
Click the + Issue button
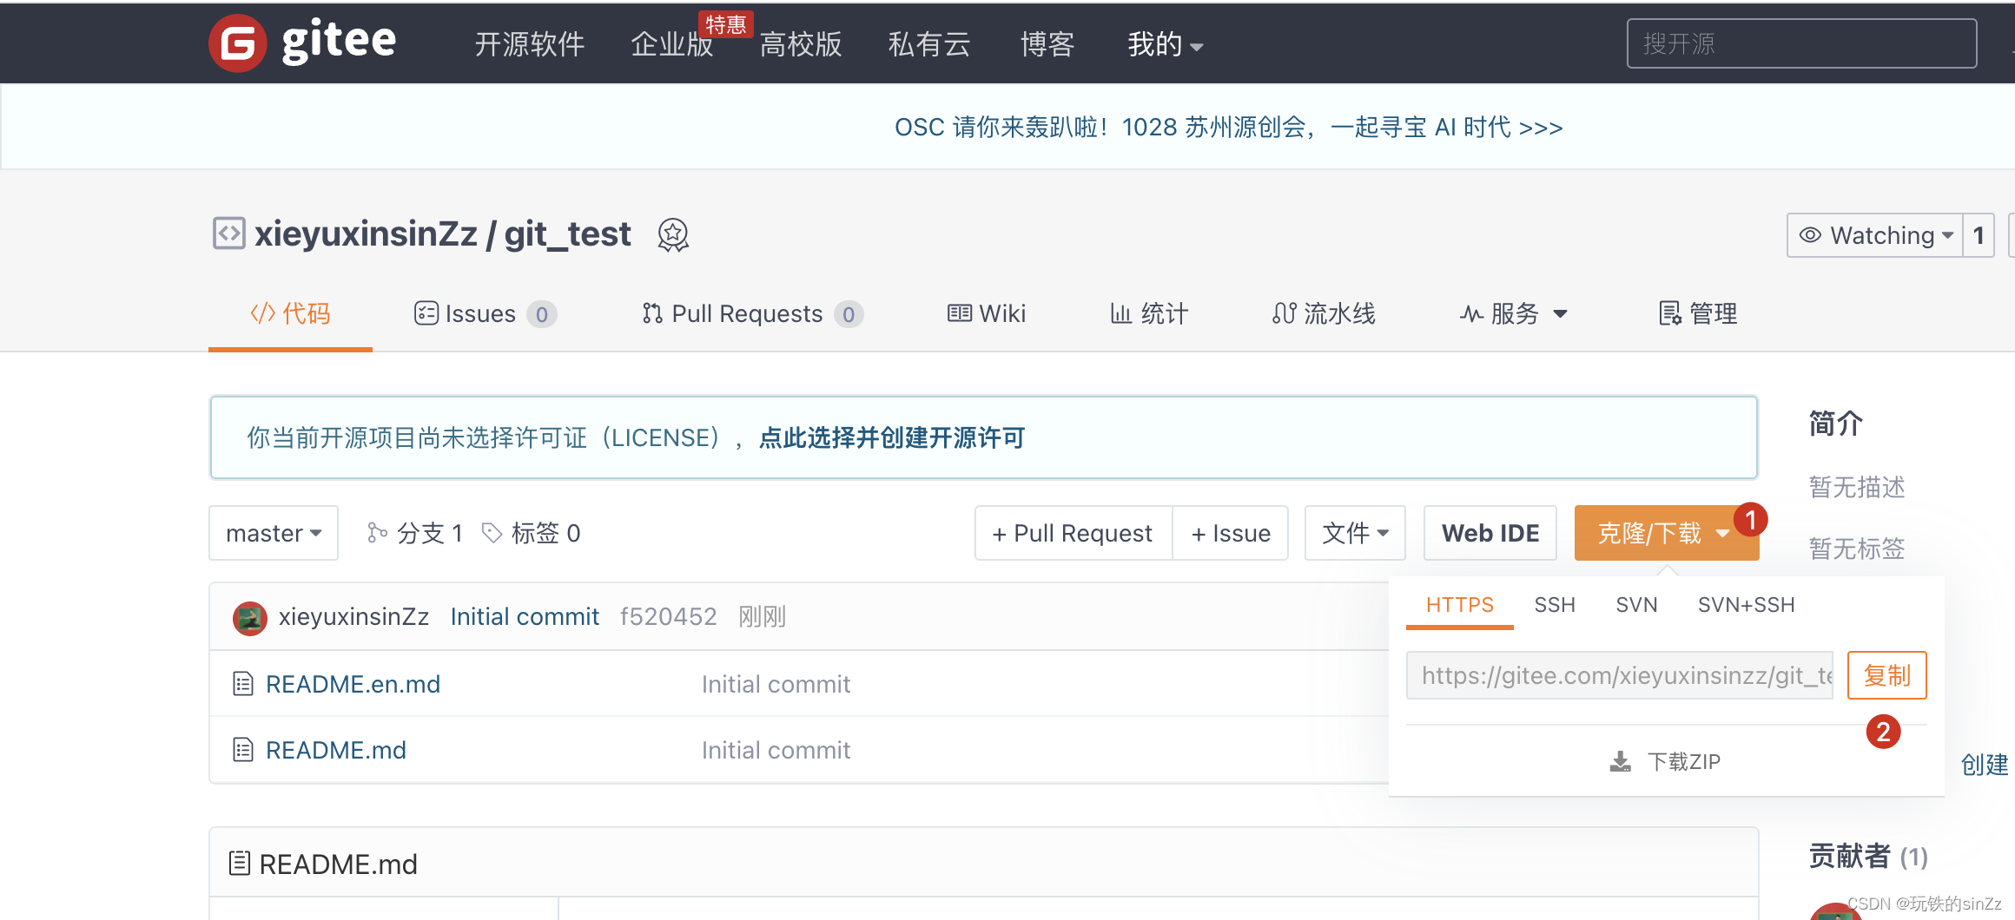pyautogui.click(x=1231, y=533)
